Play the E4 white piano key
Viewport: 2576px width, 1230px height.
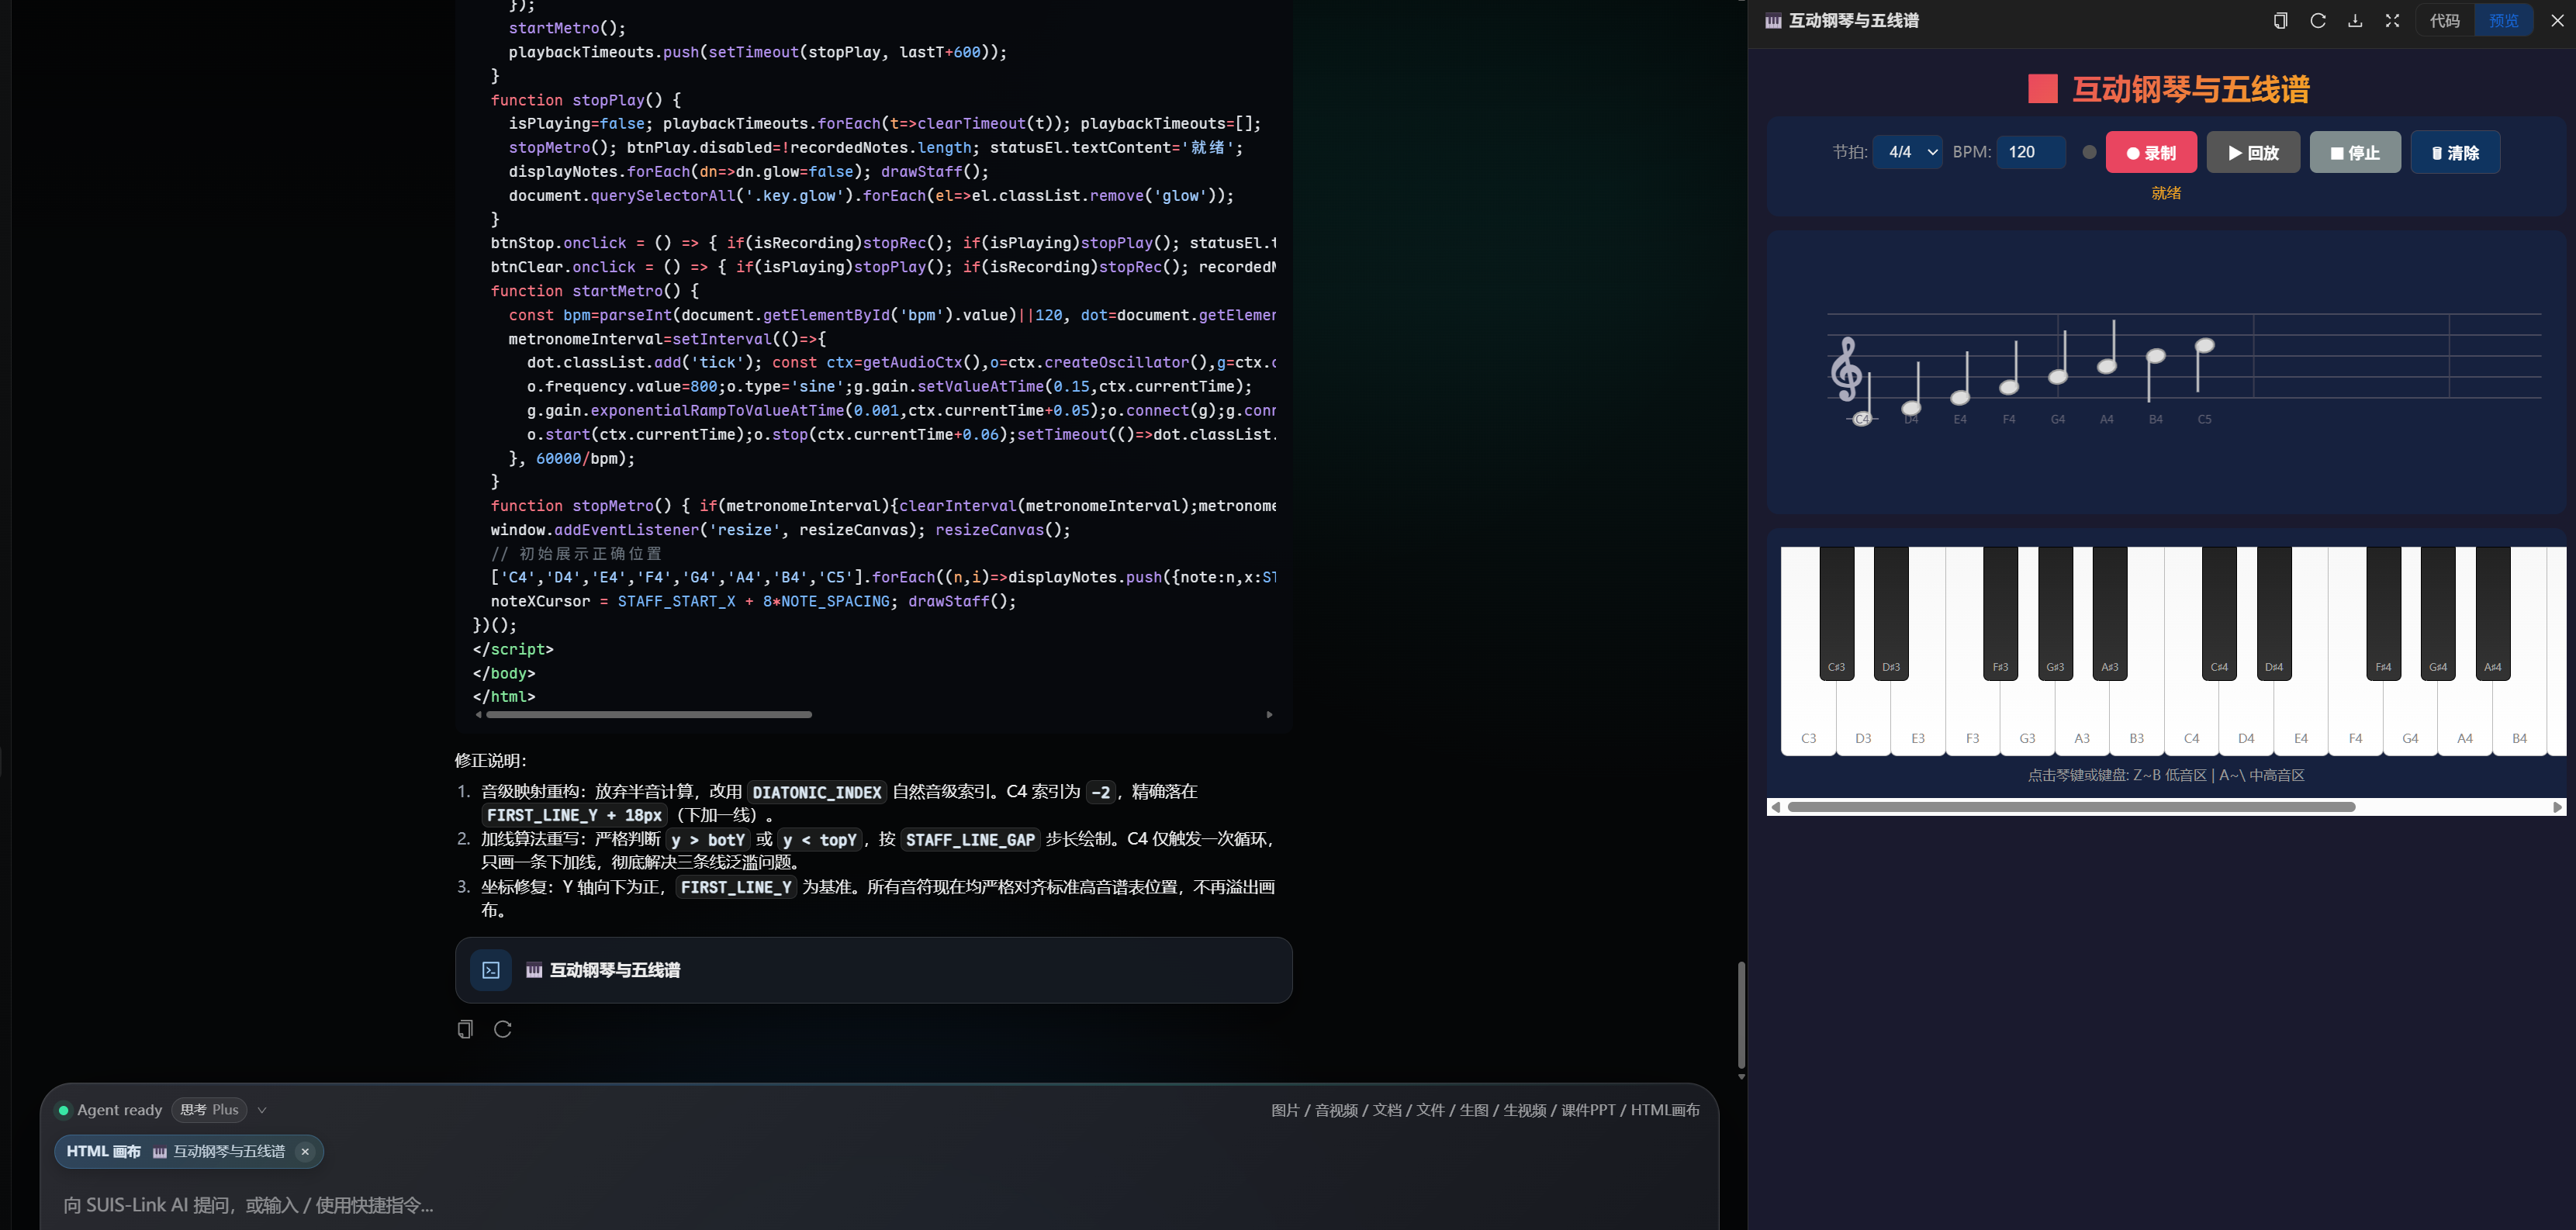click(x=2301, y=720)
